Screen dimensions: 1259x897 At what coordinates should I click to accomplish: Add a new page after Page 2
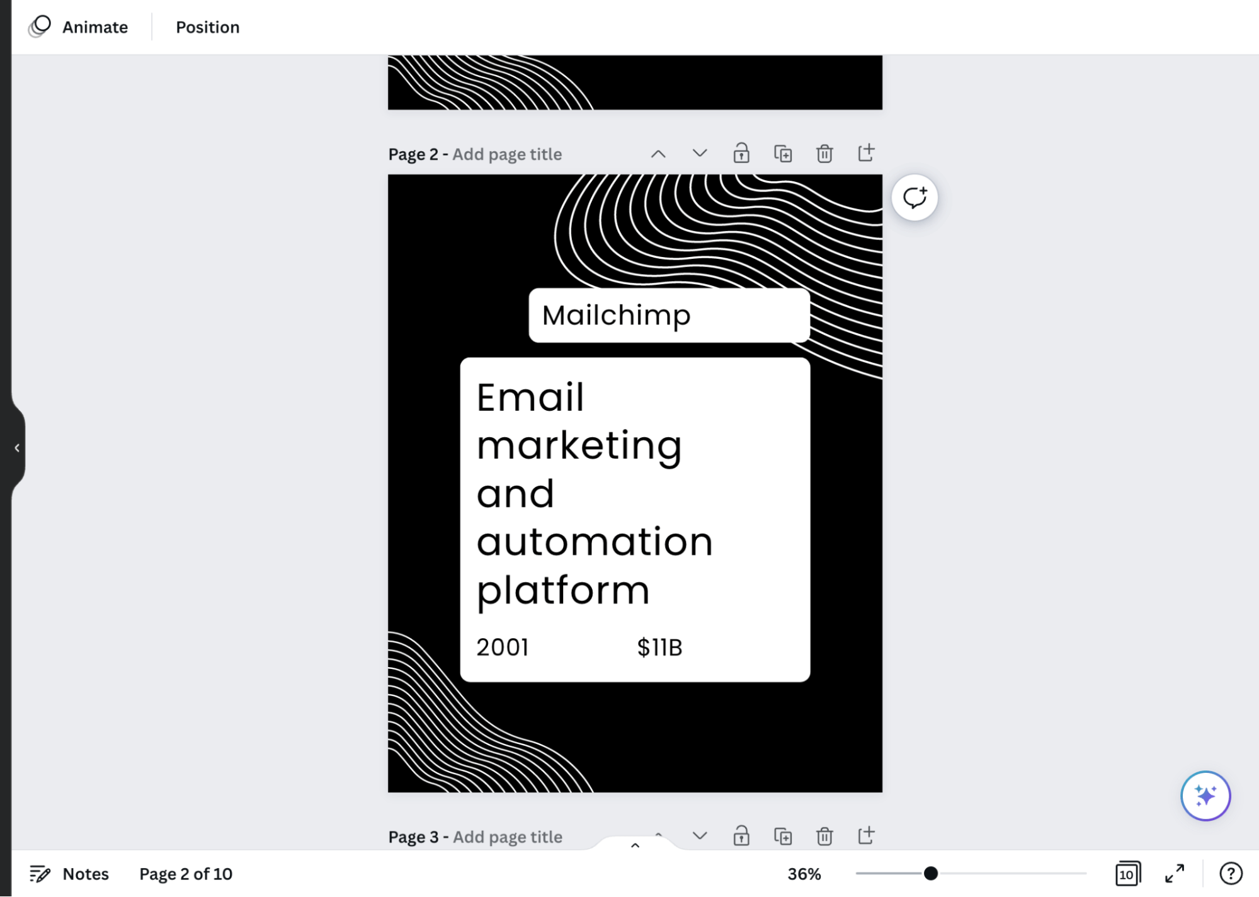pyautogui.click(x=866, y=153)
